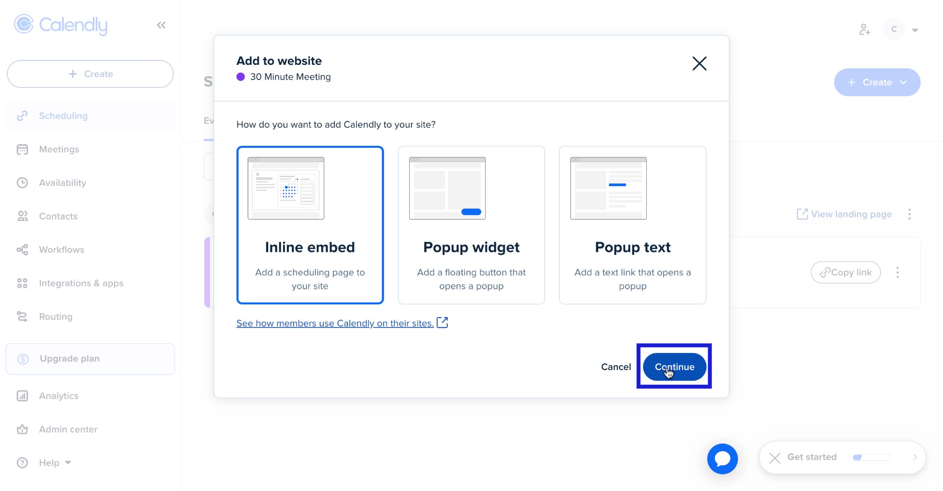
Task: Open the Meetings section
Action: click(x=59, y=149)
